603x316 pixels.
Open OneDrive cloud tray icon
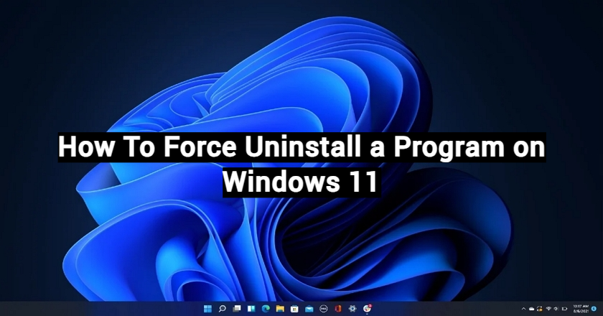point(531,309)
